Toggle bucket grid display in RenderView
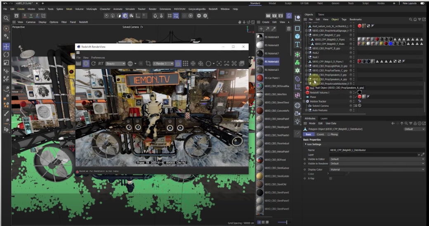This screenshot has width=429, height=226. click(186, 64)
